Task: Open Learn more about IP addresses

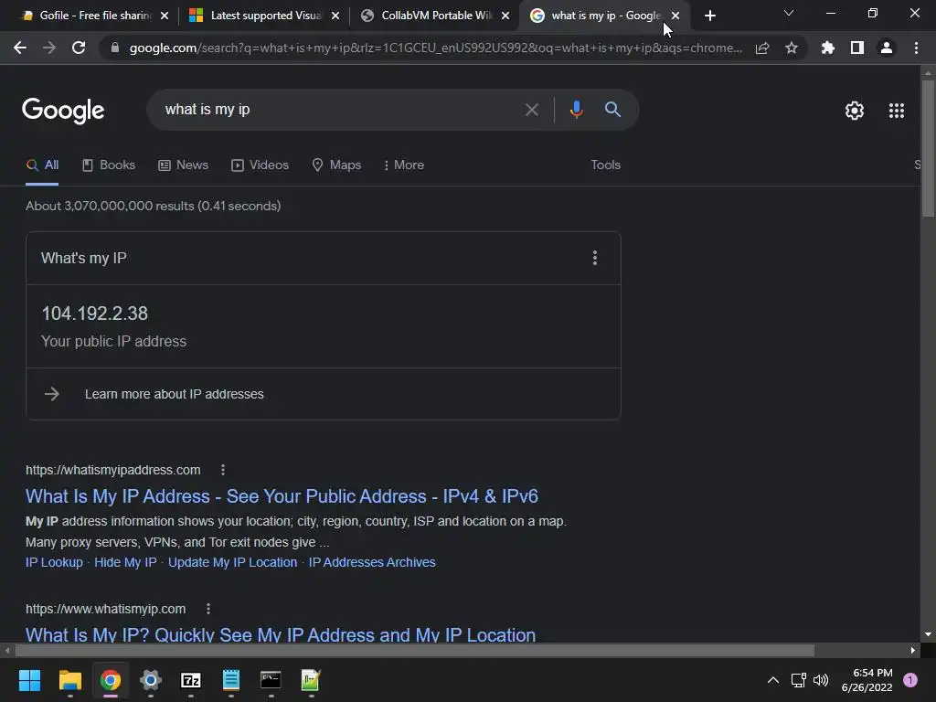Action: [x=175, y=394]
